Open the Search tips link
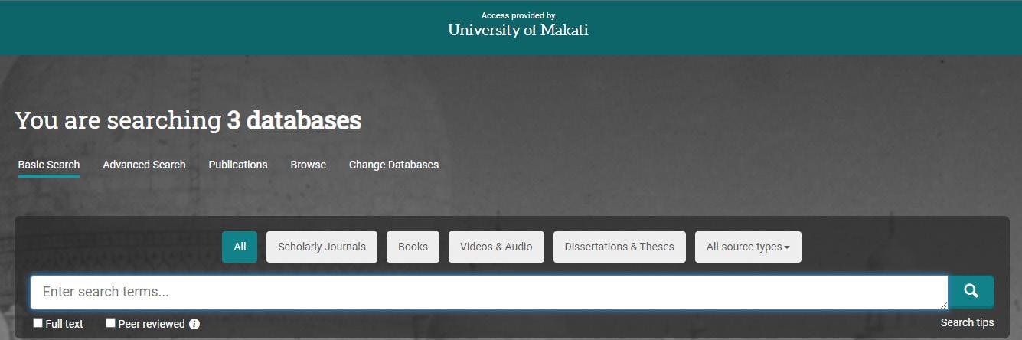Image resolution: width=1022 pixels, height=340 pixels. click(x=967, y=322)
